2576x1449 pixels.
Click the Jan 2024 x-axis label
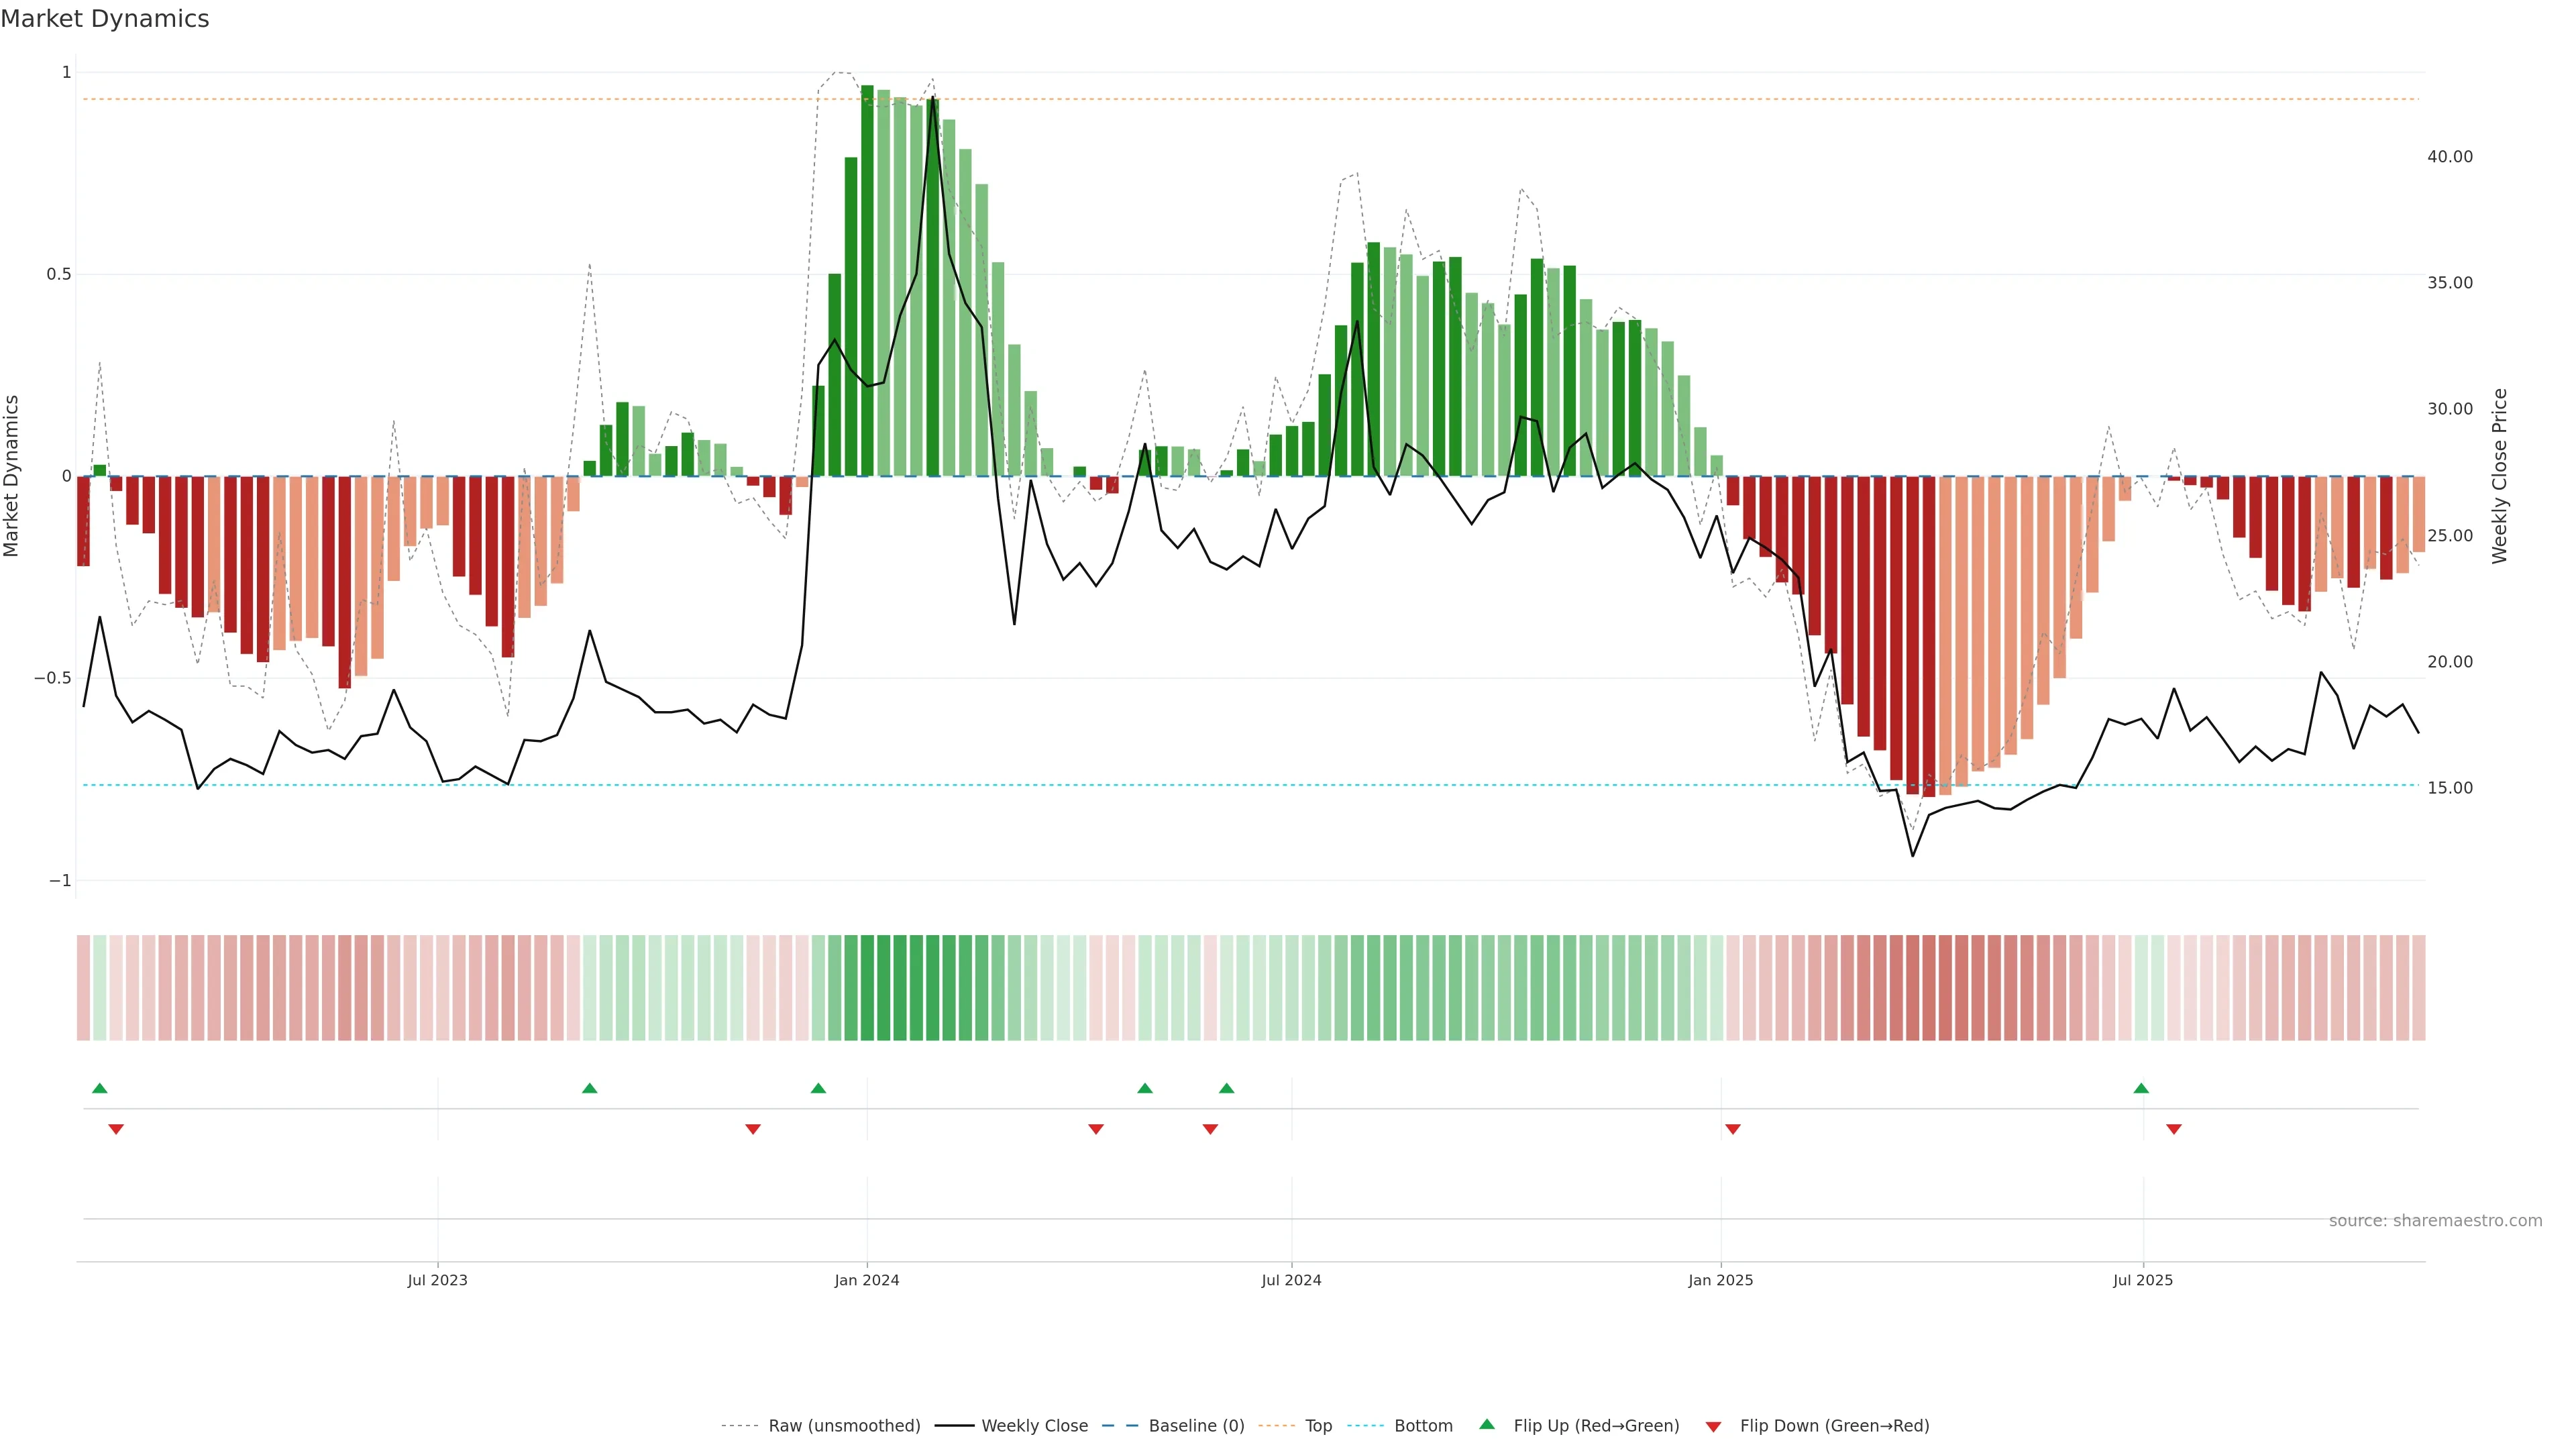click(867, 1280)
